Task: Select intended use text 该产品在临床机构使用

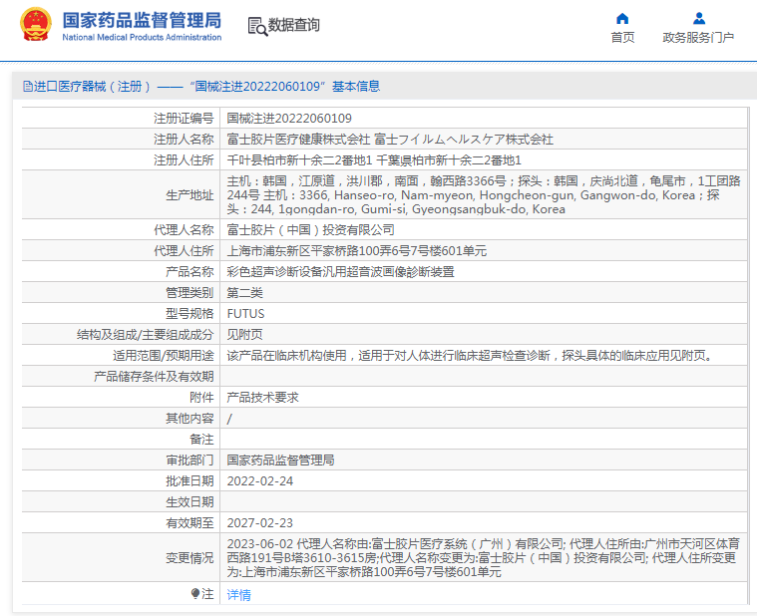Action: click(x=470, y=356)
